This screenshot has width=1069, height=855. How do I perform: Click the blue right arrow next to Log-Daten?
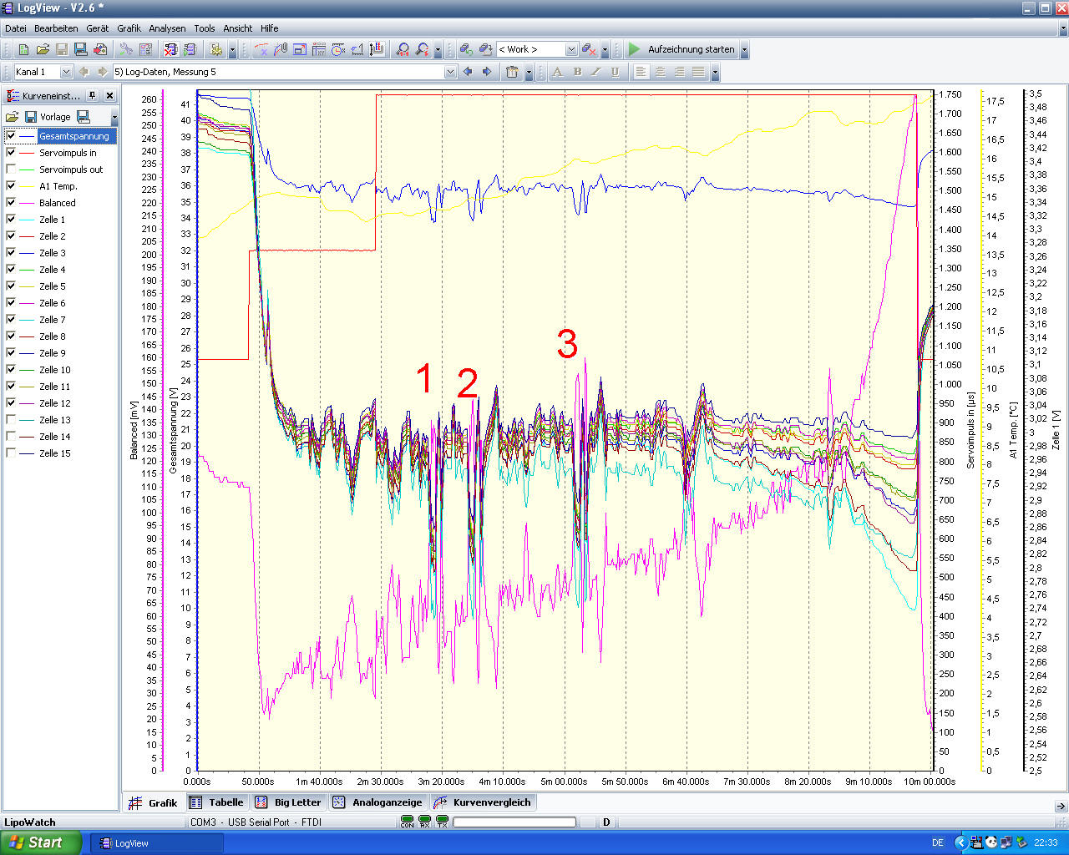point(487,72)
